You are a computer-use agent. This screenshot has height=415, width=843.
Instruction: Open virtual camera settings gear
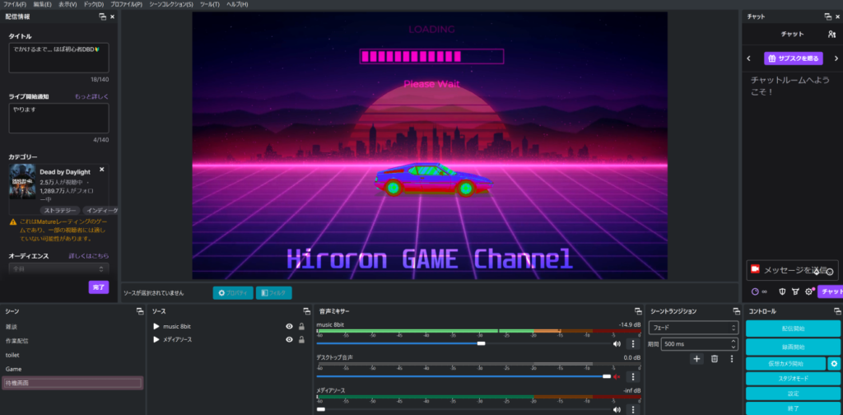click(834, 363)
